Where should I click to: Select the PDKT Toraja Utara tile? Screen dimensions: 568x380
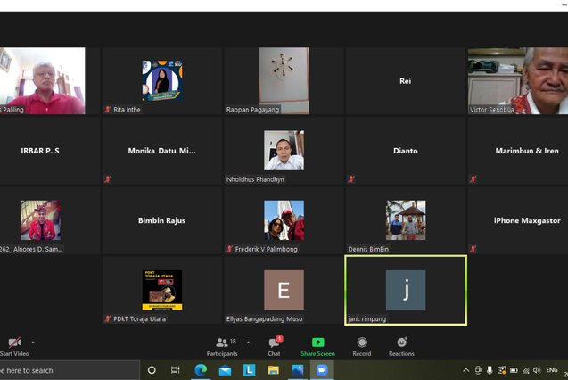[161, 290]
